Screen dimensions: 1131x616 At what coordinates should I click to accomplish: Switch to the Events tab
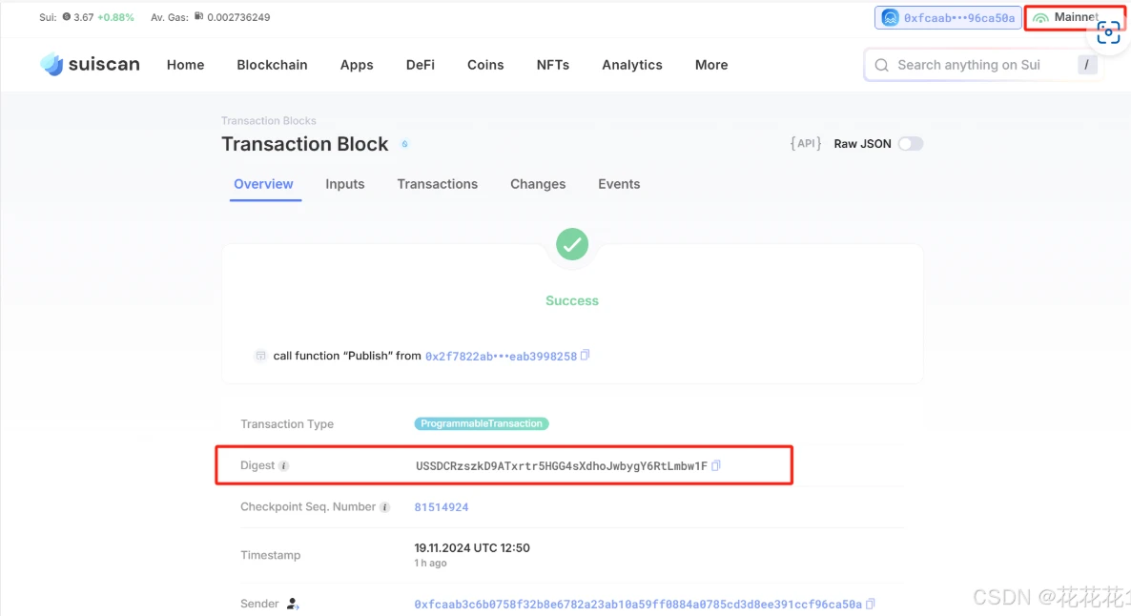619,184
